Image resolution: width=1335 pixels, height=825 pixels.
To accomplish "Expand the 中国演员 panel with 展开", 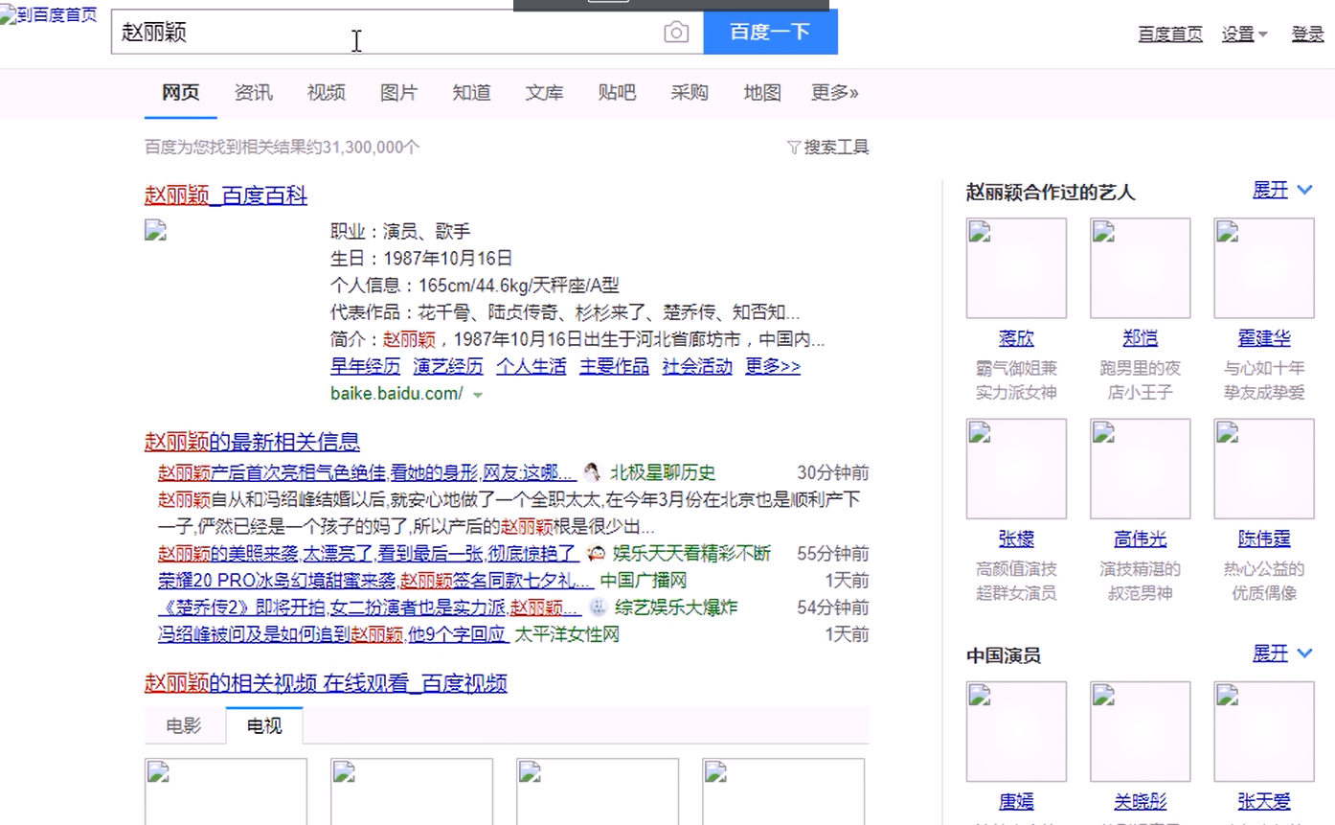I will (x=1282, y=653).
